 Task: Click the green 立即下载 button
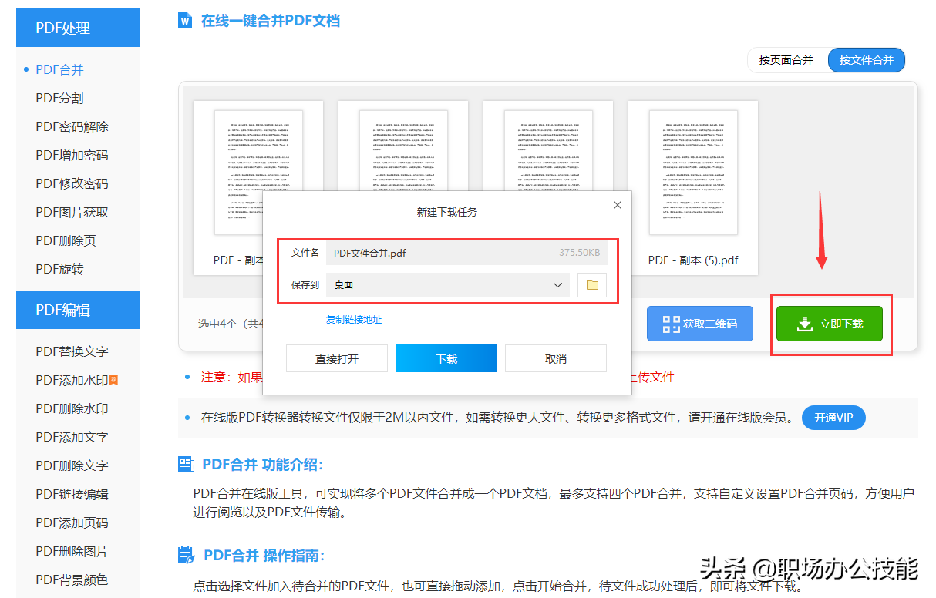830,324
